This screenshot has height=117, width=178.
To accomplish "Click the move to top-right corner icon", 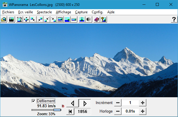I will coord(40,19).
